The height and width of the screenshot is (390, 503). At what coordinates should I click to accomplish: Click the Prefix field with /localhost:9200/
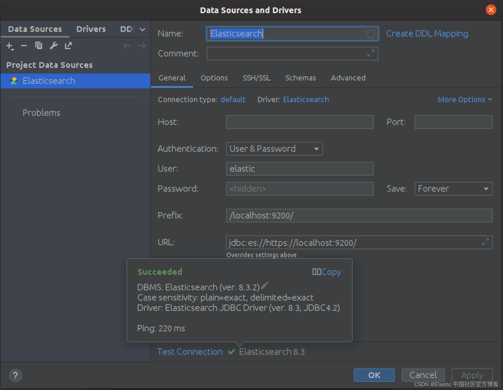point(359,216)
